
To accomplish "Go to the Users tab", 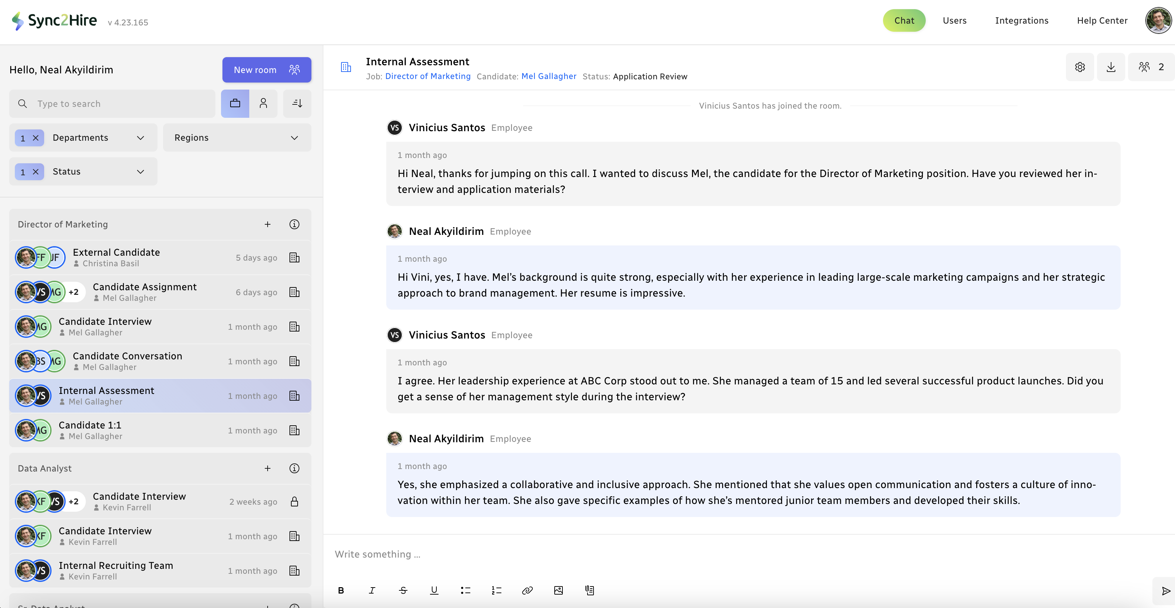I will [954, 20].
